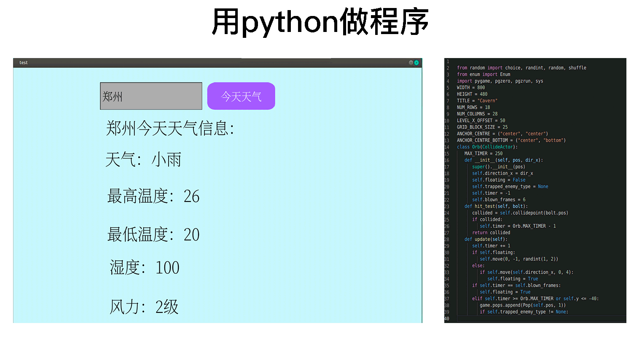
Task: Click the def update(self) code line
Action: [x=486, y=239]
